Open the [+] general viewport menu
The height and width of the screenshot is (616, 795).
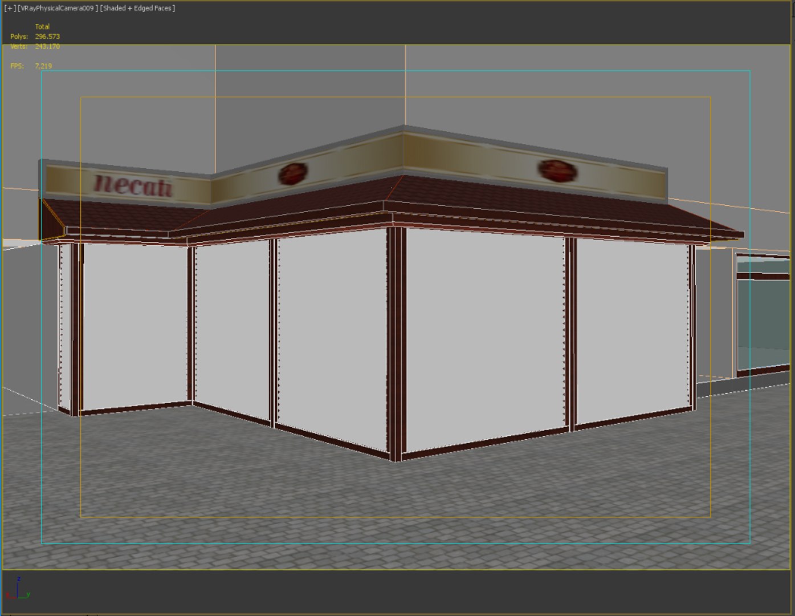[x=10, y=9]
